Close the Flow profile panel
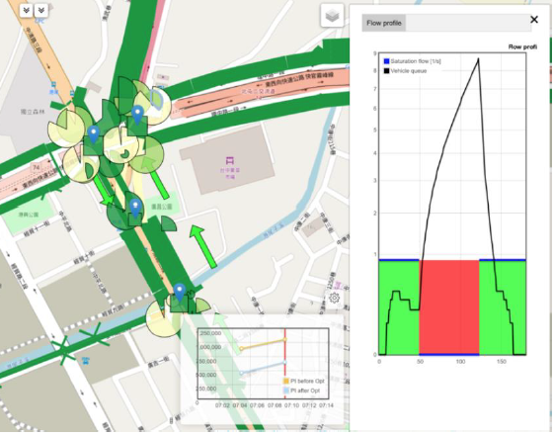 (534, 20)
